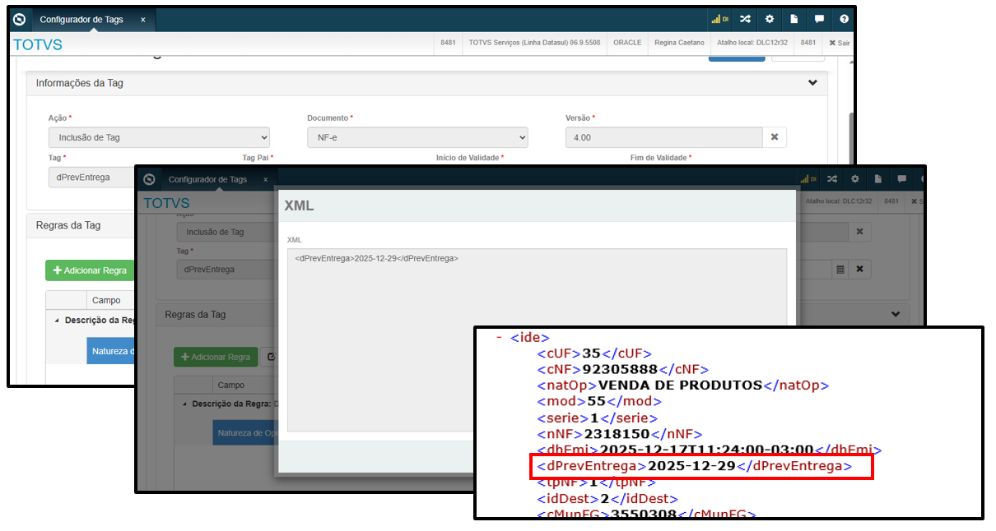Click the calendar icon beside the date field in the middle window
Viewport: 996px width, 531px height.
[840, 269]
